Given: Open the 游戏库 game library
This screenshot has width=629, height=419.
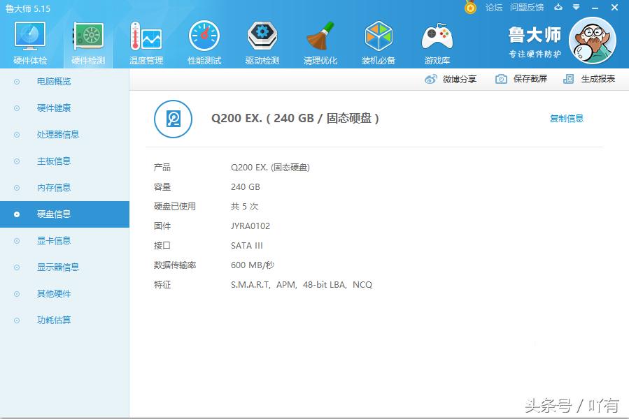Looking at the screenshot, I should point(436,40).
